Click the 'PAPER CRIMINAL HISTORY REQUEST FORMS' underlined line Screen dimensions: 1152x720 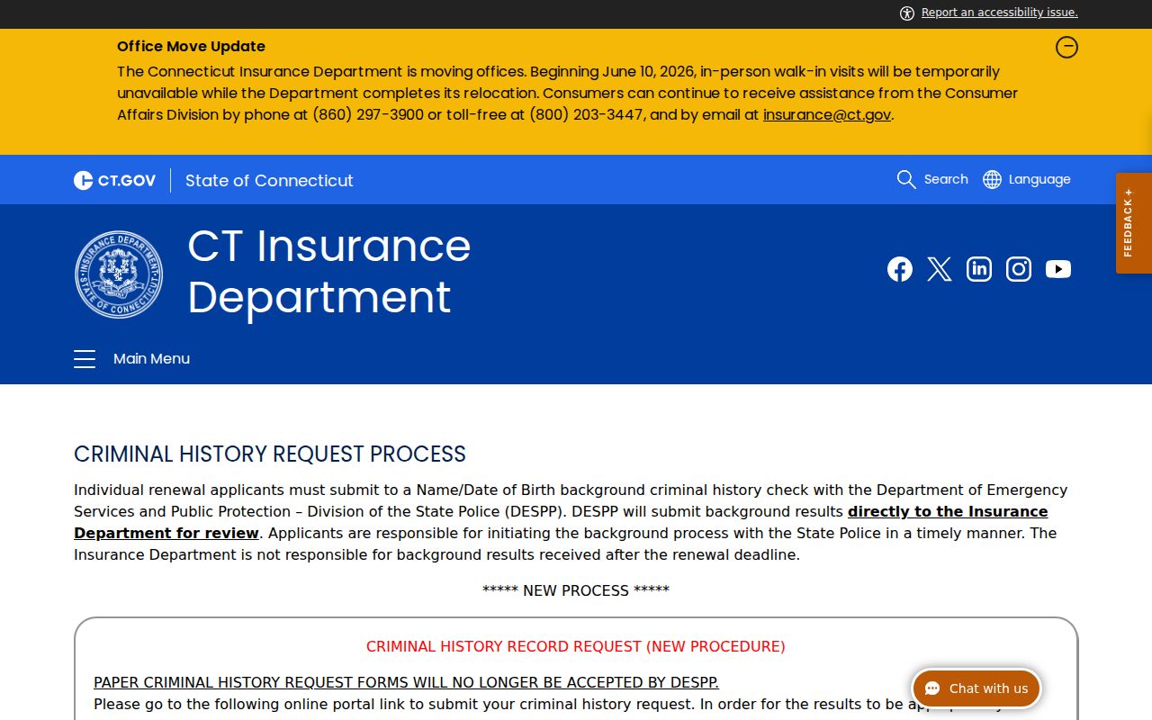pos(406,682)
